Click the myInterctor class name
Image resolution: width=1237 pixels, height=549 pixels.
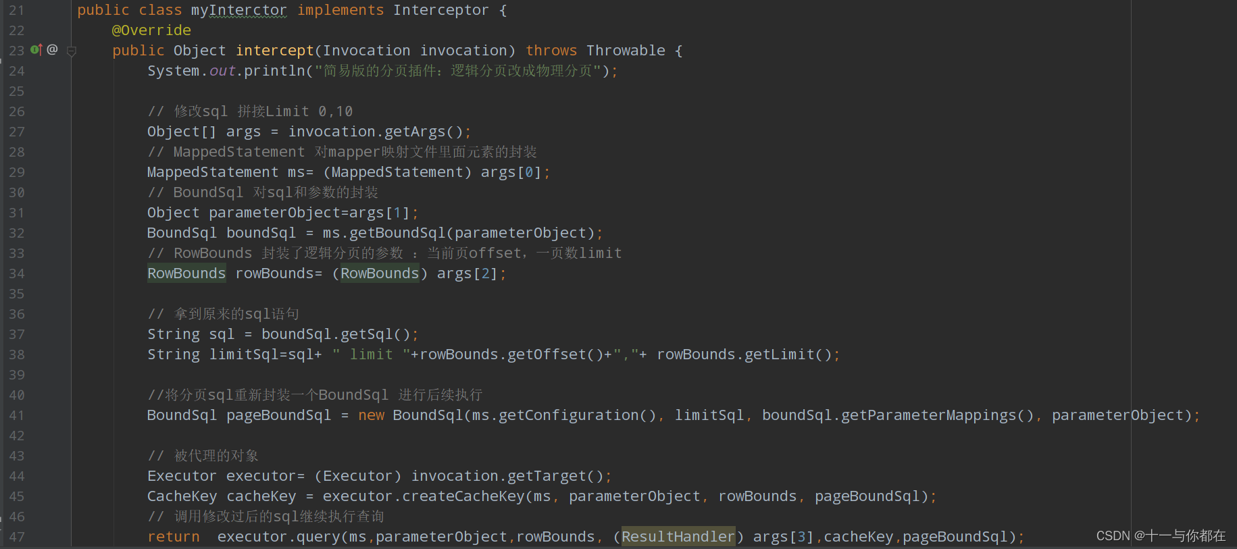point(238,10)
